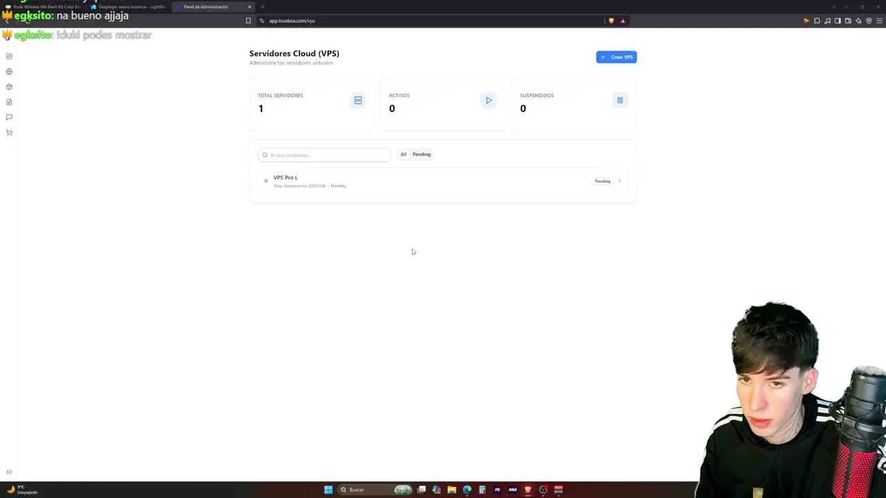Screen dimensions: 886x498
Task: Click the search field Buscar productos
Action: (325, 155)
